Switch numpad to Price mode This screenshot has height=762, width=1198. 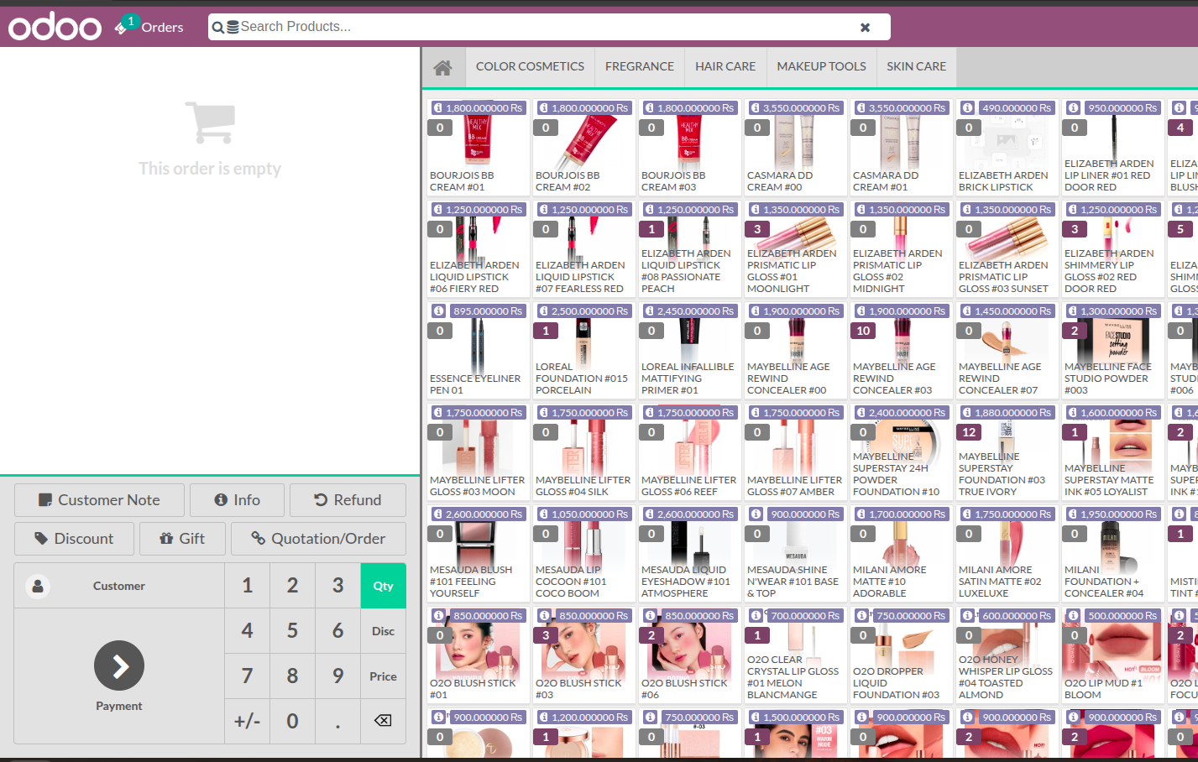click(383, 676)
